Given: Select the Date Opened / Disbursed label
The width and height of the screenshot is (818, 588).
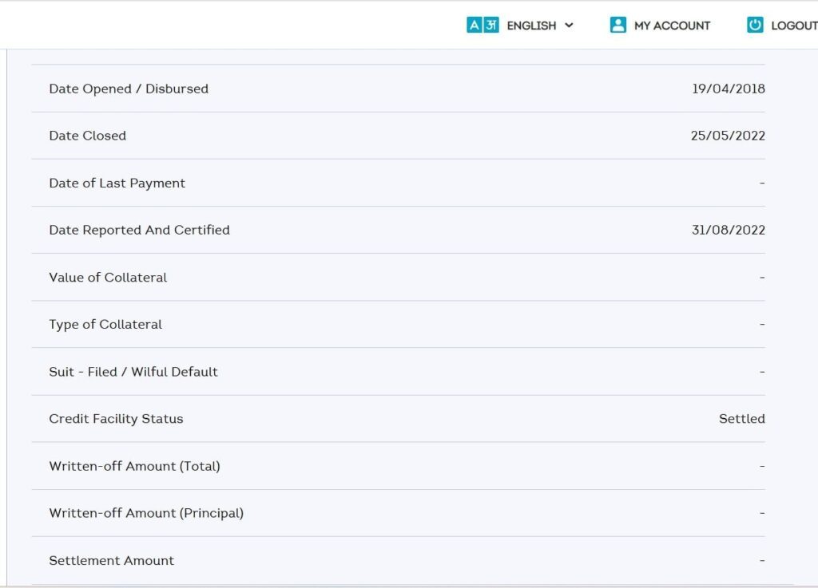Looking at the screenshot, I should 129,89.
